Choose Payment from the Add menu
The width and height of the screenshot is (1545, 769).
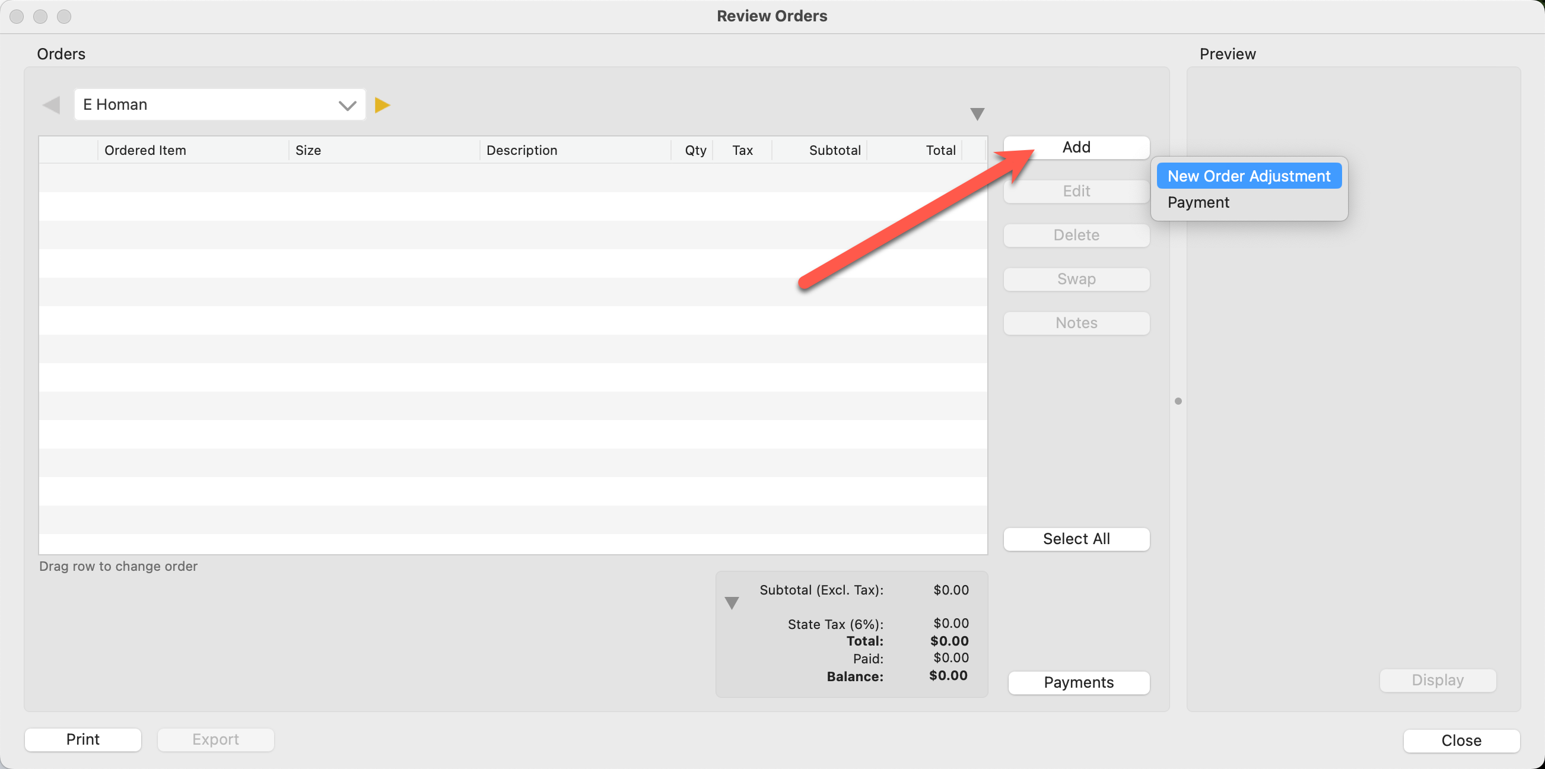tap(1199, 203)
